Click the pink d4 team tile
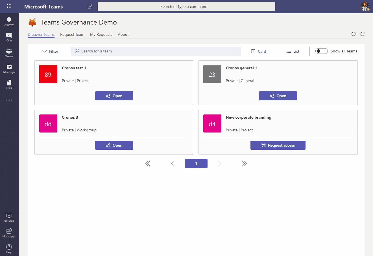373x256 pixels. [212, 123]
